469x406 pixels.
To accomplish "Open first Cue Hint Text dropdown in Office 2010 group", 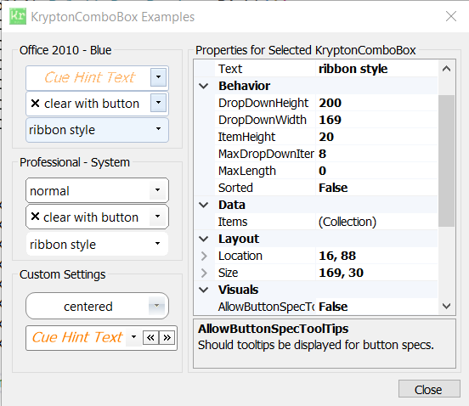I will [x=158, y=77].
